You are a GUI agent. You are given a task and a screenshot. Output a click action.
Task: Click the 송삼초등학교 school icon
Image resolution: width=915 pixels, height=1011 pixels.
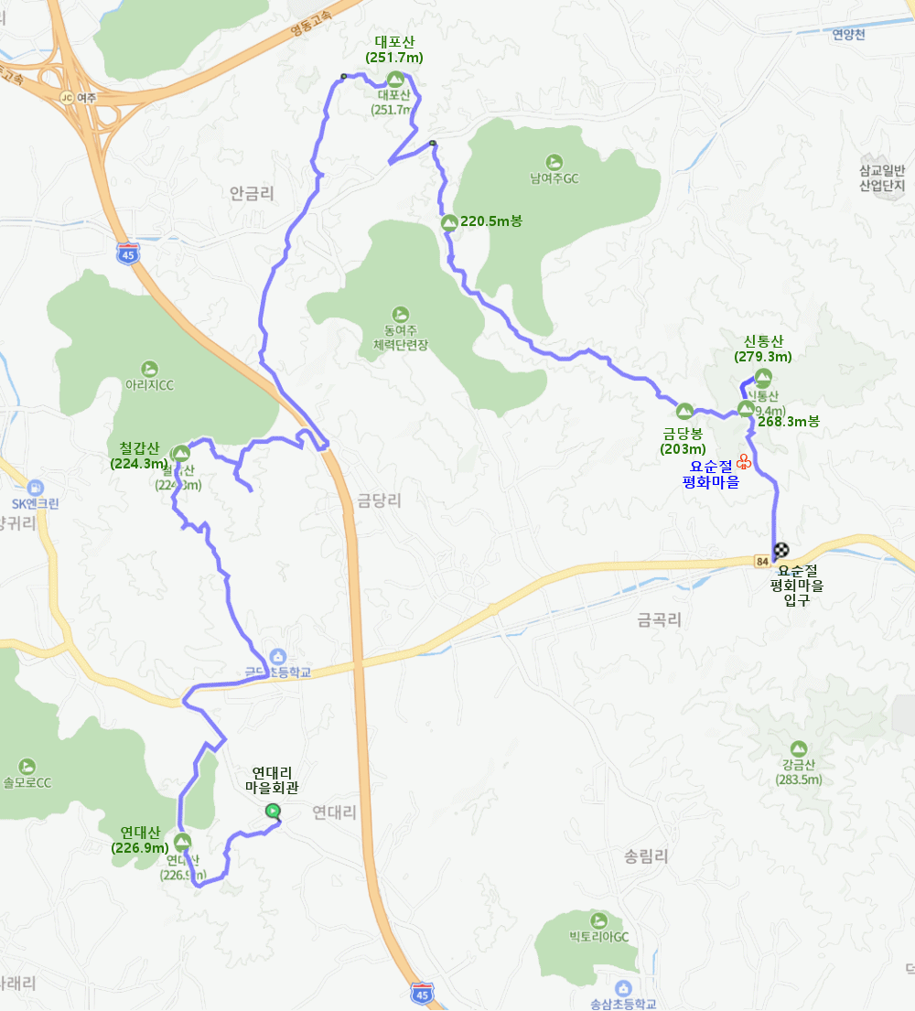coord(623,988)
